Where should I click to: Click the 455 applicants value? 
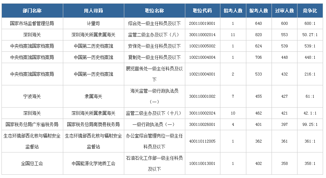pyautogui.click(x=259, y=96)
